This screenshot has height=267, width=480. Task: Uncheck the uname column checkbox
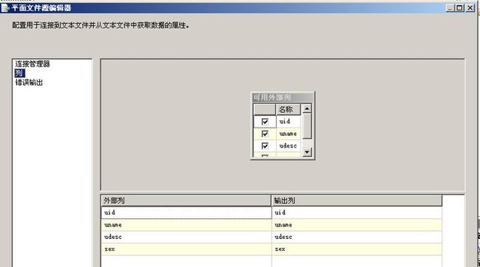[265, 134]
